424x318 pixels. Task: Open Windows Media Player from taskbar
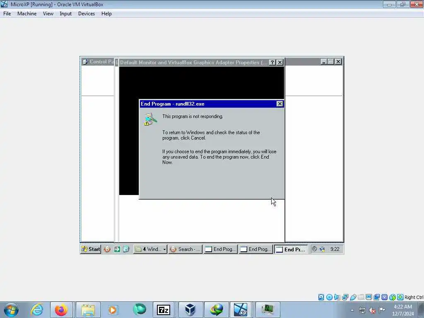point(113,310)
